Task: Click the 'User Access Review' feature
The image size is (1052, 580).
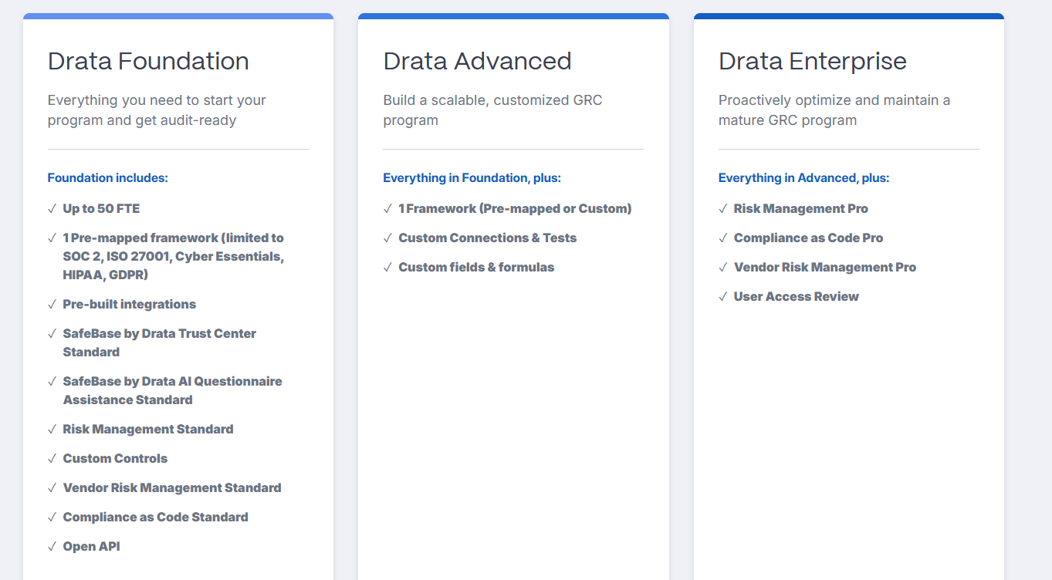Action: (x=797, y=296)
